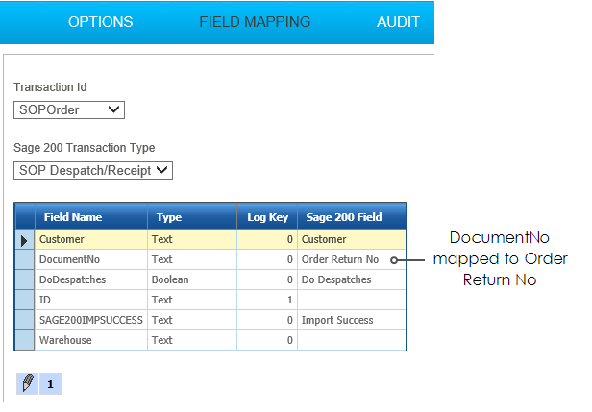The height and width of the screenshot is (412, 592).
Task: Click the Log Key column header
Action: [267, 217]
